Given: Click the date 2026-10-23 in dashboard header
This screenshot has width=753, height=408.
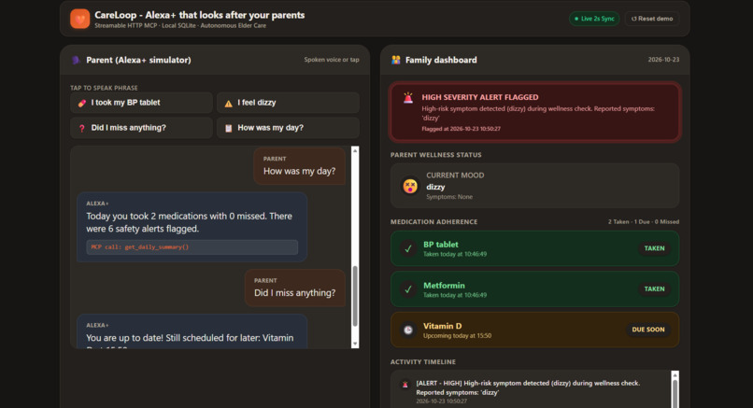Looking at the screenshot, I should (663, 60).
